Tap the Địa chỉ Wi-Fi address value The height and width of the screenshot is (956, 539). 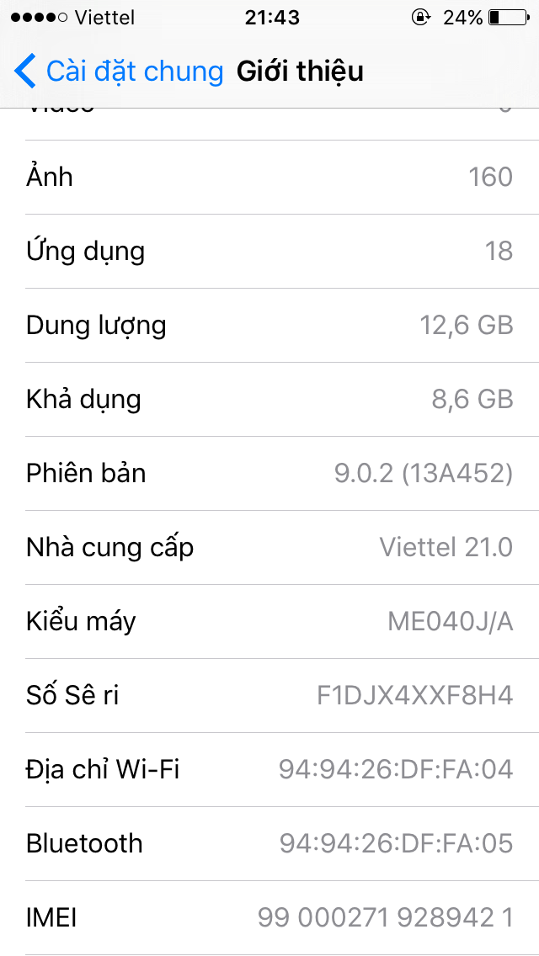click(x=396, y=769)
